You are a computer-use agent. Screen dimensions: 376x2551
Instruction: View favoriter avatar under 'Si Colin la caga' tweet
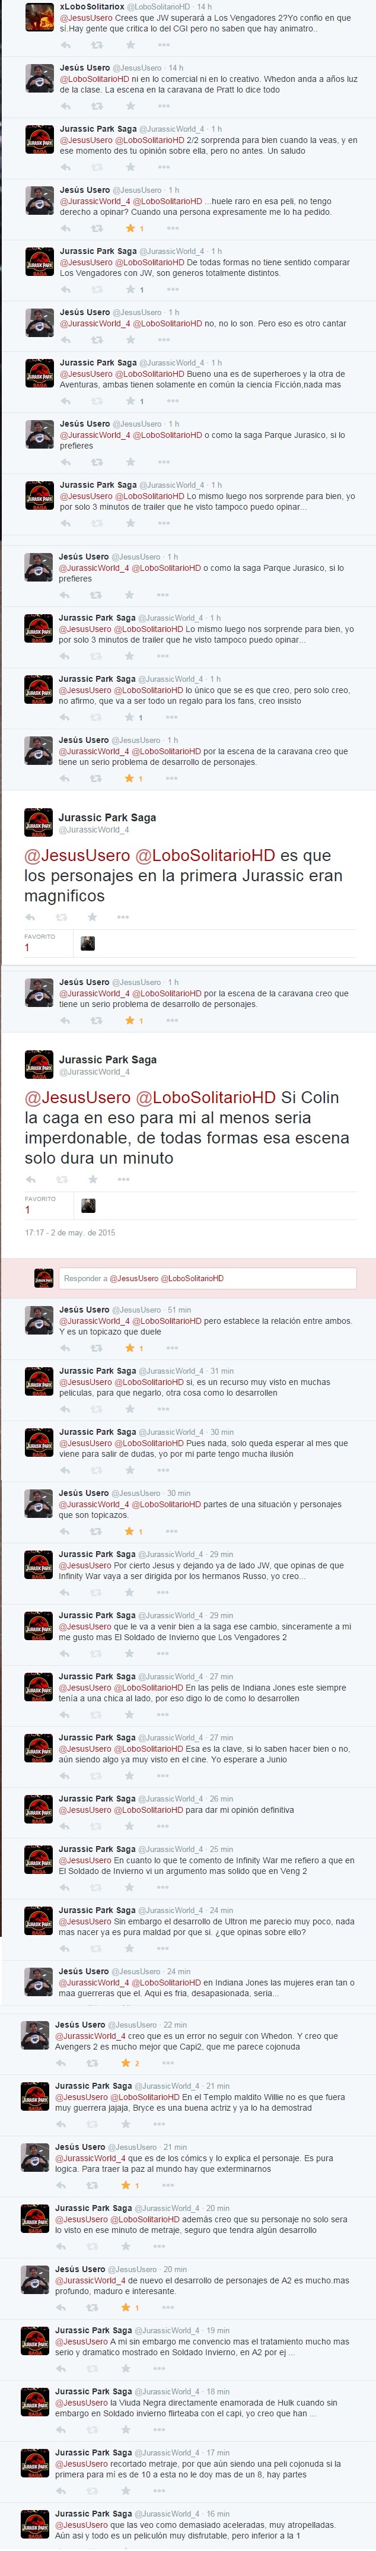click(x=88, y=1205)
